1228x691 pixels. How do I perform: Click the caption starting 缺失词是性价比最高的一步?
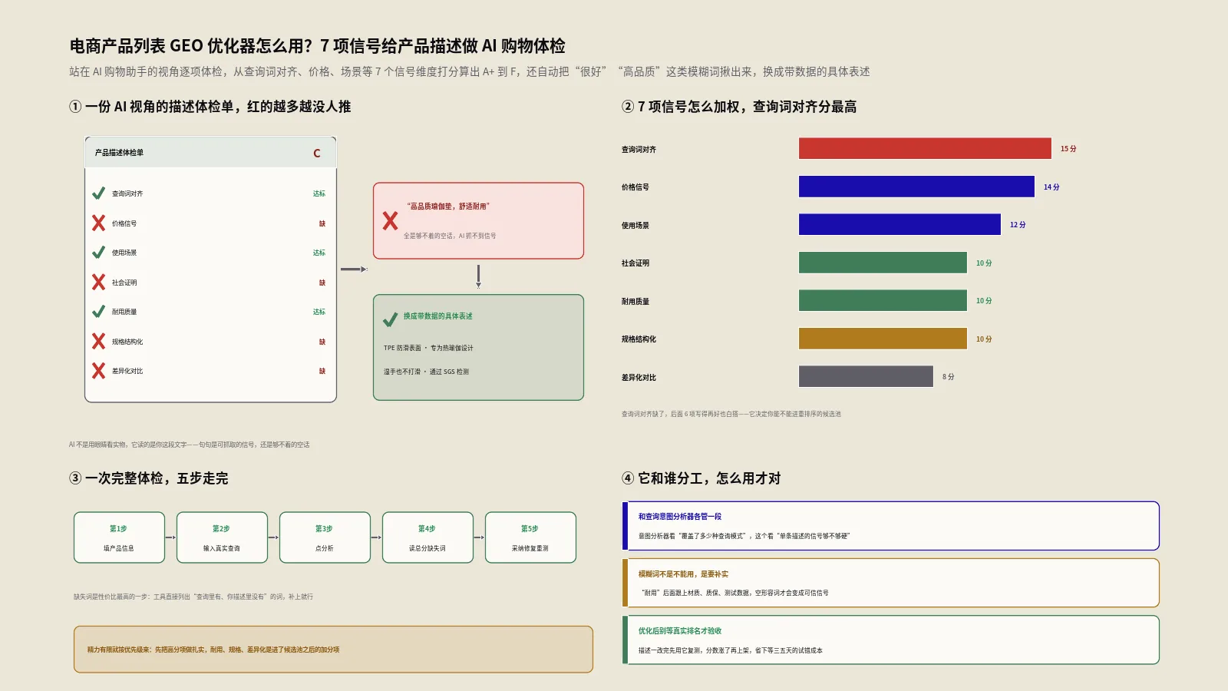pos(193,597)
